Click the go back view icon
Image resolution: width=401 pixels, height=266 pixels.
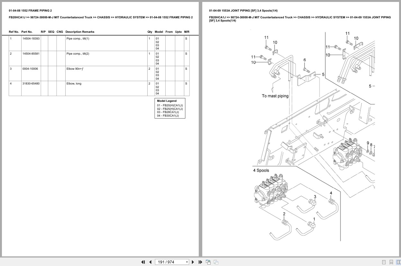(208, 262)
